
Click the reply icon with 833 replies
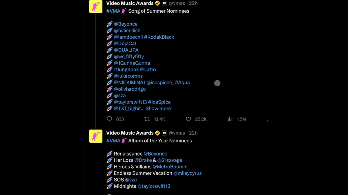(109, 119)
